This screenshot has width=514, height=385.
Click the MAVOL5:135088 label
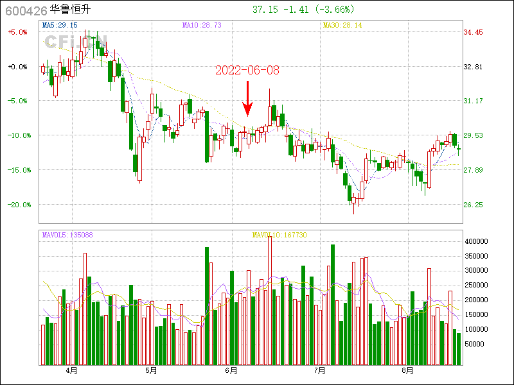pyautogui.click(x=67, y=235)
